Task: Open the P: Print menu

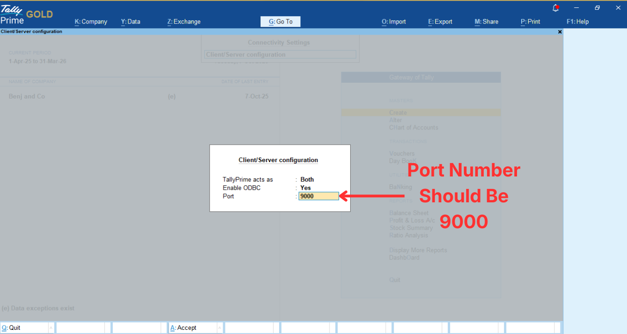Action: click(x=530, y=22)
